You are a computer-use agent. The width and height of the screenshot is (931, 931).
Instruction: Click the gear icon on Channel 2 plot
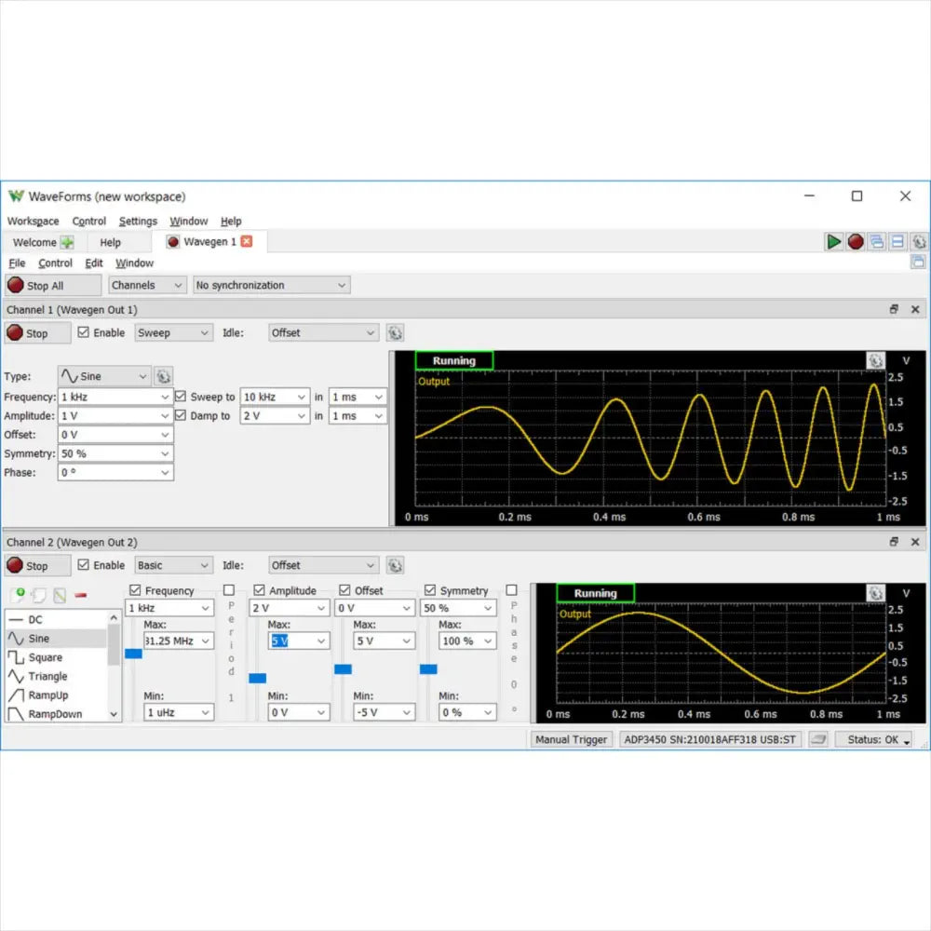click(875, 593)
